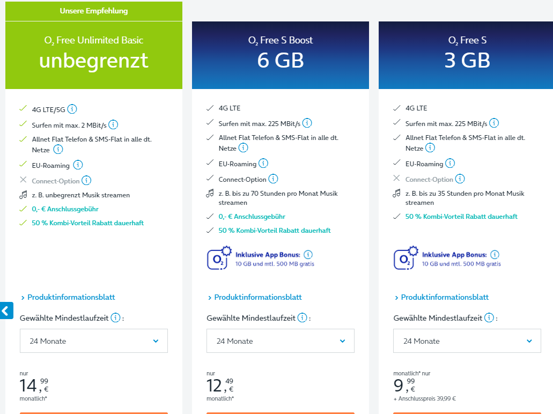Show Allnet Flat info in Free S Boost

(x=244, y=148)
